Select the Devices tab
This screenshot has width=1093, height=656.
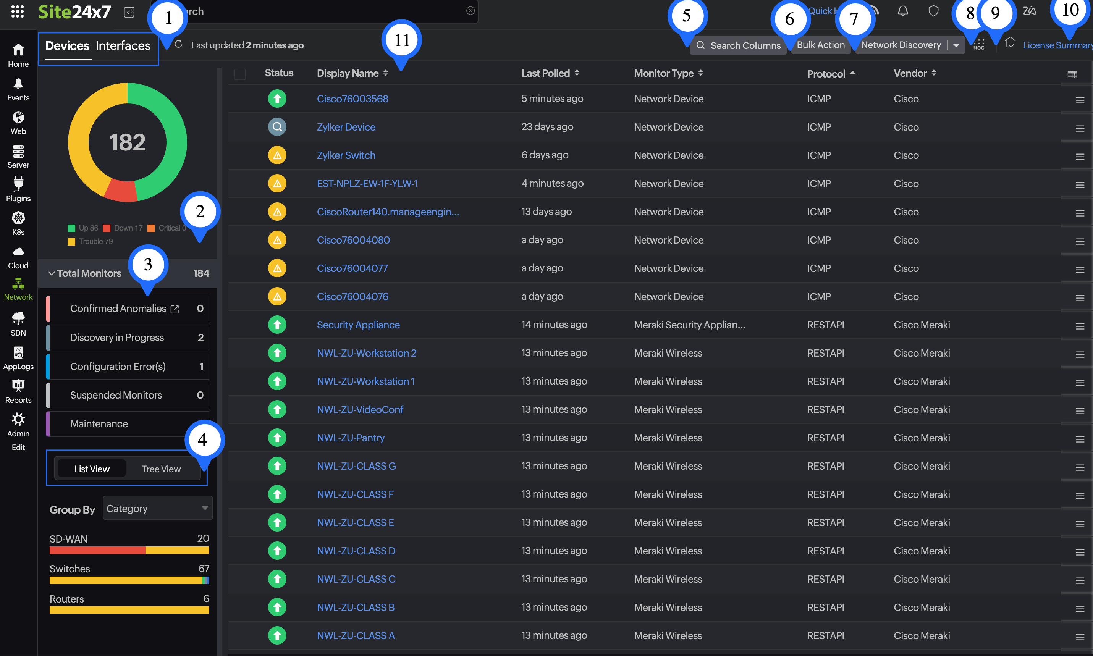[x=67, y=46]
